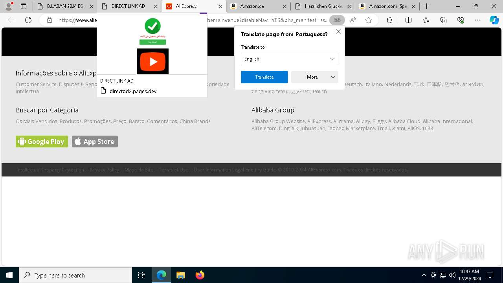Image resolution: width=503 pixels, height=283 pixels.
Task: Open China Brands link
Action: coord(195,121)
